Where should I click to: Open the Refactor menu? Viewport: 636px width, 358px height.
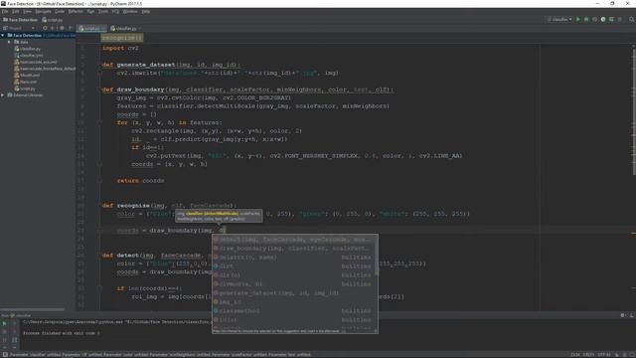point(76,12)
